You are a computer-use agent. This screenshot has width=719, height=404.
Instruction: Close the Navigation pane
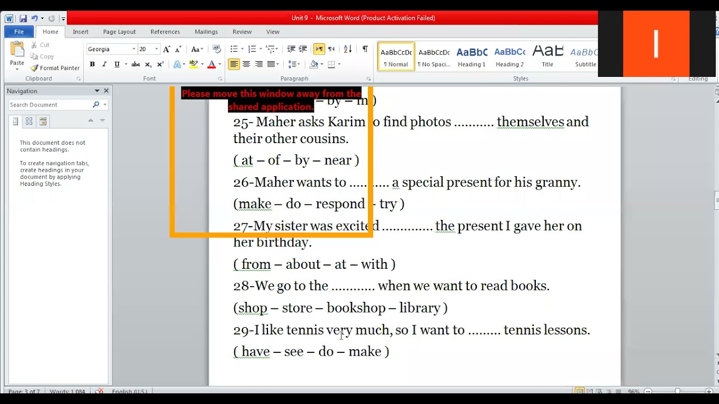point(106,91)
